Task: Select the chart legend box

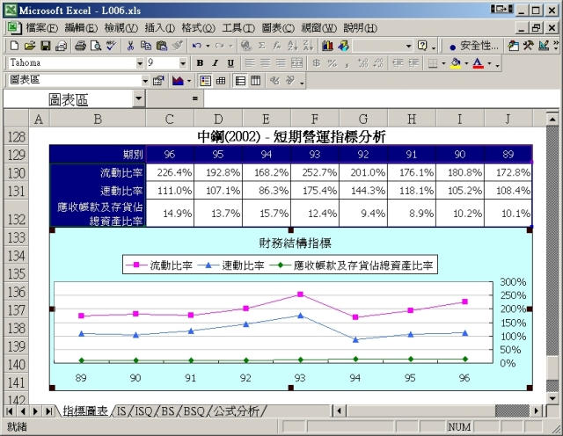Action: pyautogui.click(x=280, y=265)
